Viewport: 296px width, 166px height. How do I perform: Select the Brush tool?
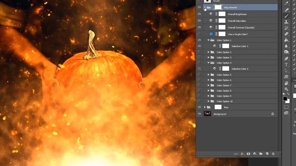click(286, 16)
